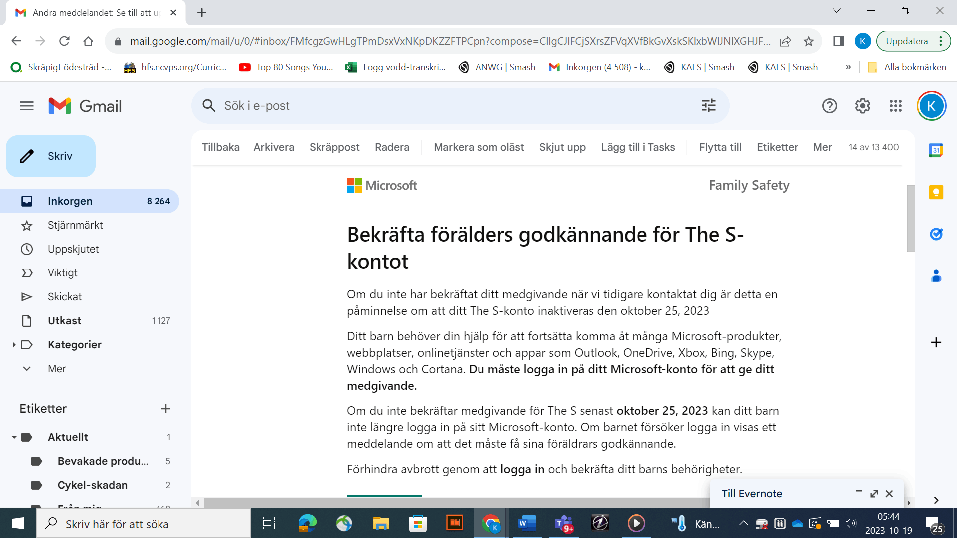Open Gmail support help icon
Screen dimensions: 957x538
click(829, 106)
